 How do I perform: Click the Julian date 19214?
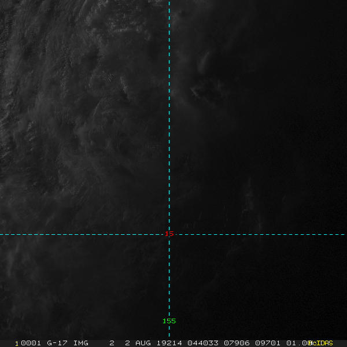169,343
